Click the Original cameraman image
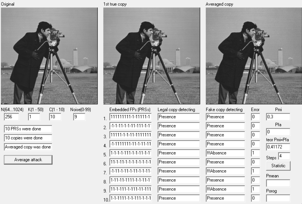 [x=49, y=56]
